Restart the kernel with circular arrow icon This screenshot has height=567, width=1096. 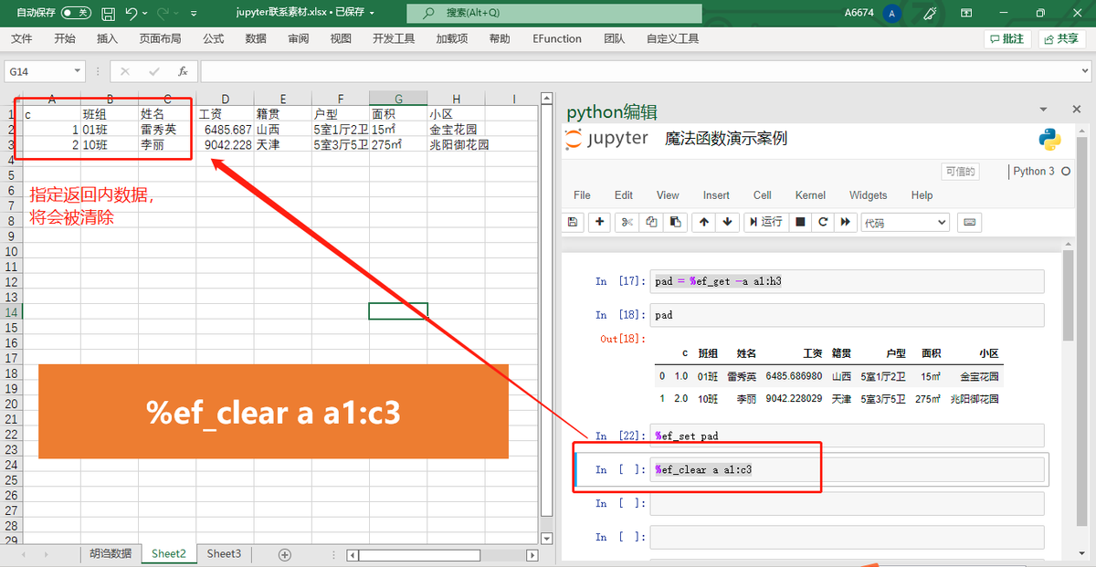coord(823,222)
